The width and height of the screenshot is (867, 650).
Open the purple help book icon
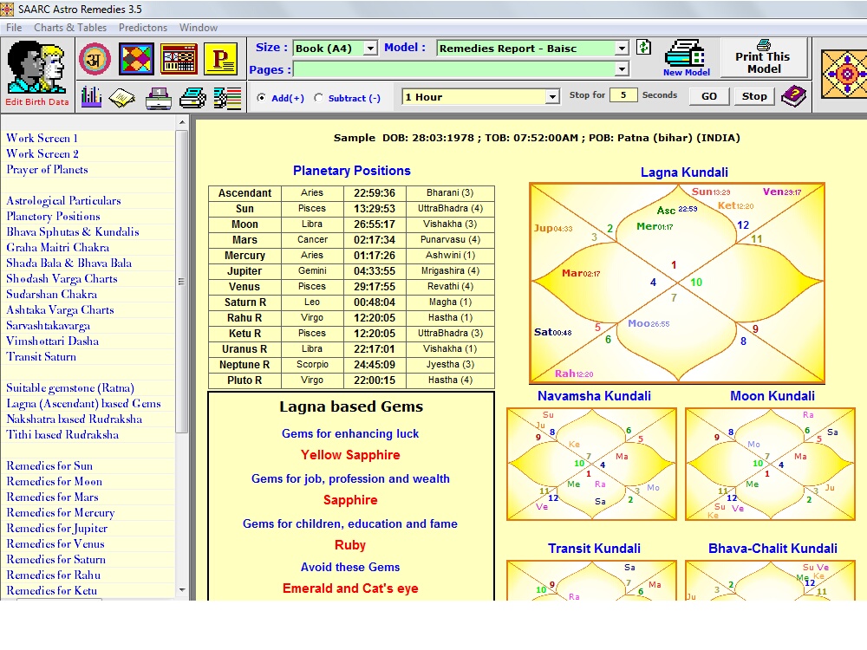(x=794, y=96)
